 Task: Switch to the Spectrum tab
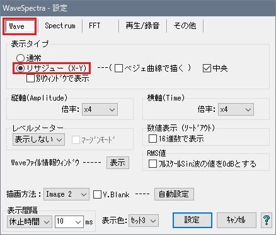pos(60,26)
